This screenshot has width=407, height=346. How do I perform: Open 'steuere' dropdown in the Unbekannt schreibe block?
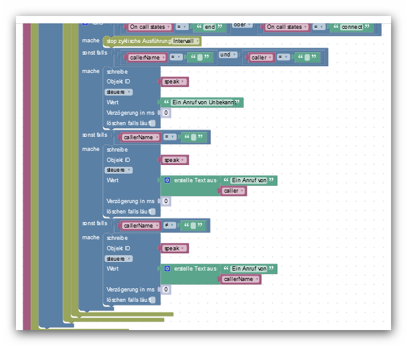point(118,92)
